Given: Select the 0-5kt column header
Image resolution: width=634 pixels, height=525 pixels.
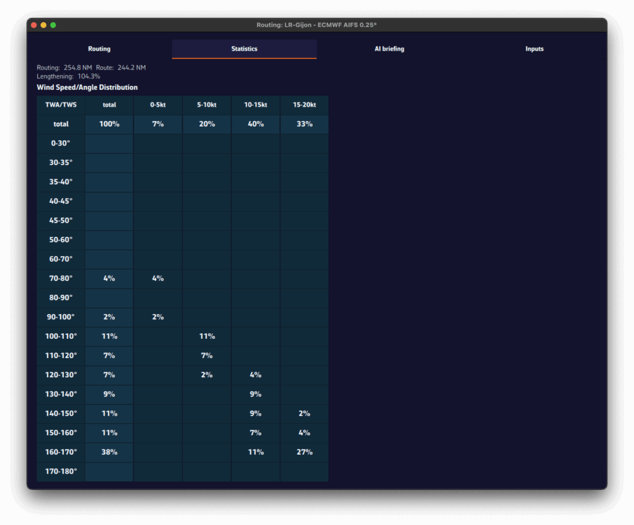Looking at the screenshot, I should coord(158,105).
